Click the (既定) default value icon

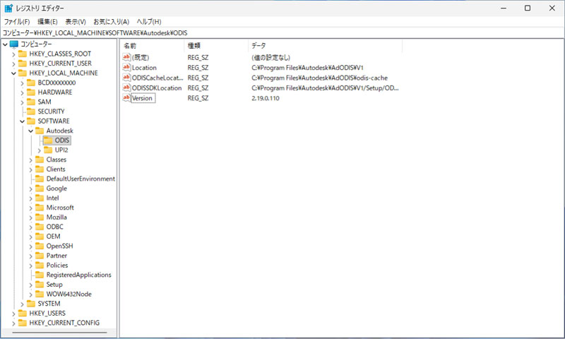[126, 57]
